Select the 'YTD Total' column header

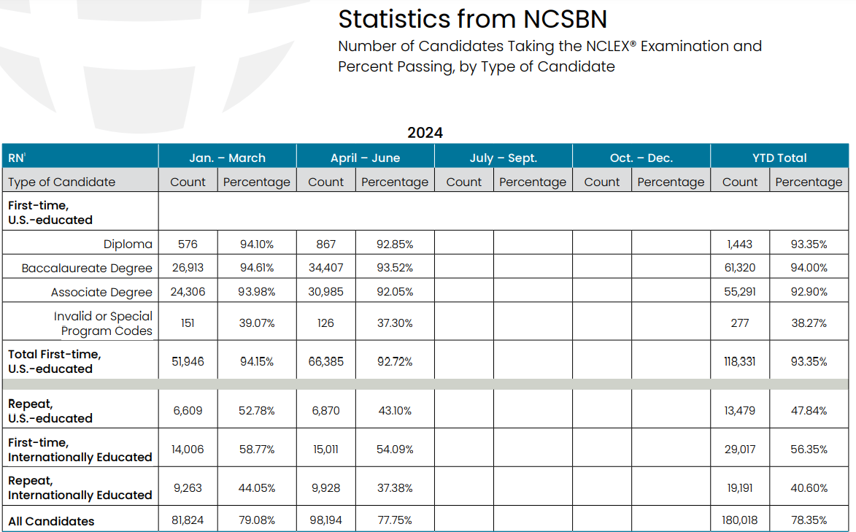pos(779,158)
